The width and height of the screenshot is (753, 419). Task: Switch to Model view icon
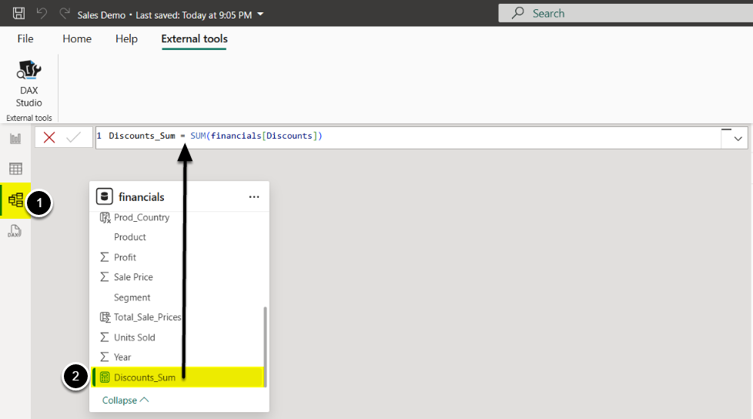[15, 200]
